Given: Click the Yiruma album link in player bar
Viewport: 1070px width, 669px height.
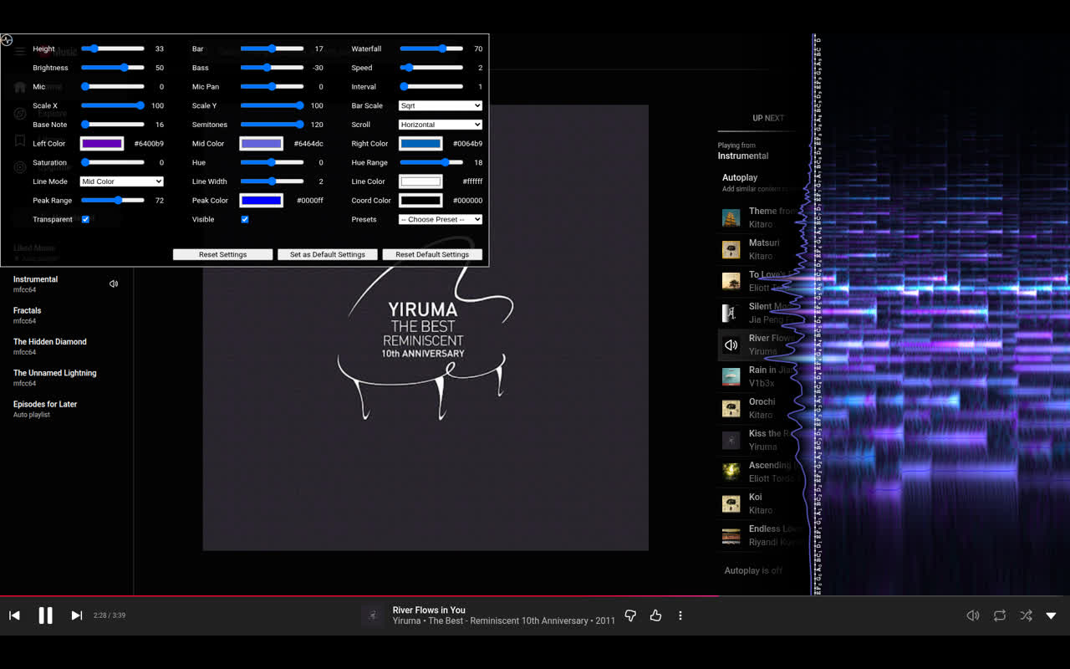Looking at the screenshot, I should pyautogui.click(x=510, y=620).
